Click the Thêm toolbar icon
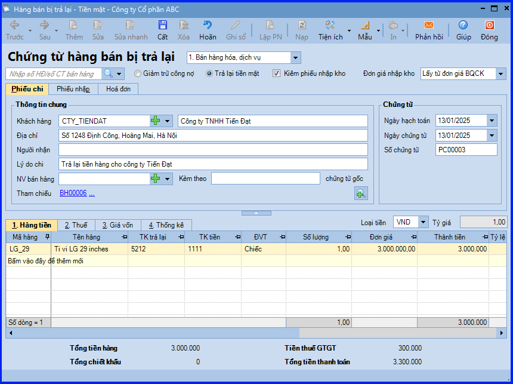 click(x=74, y=30)
